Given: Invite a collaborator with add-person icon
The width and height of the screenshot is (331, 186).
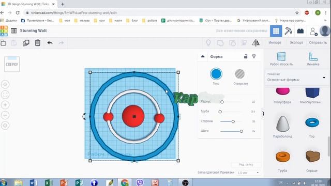Looking at the screenshot, I should click(313, 32).
